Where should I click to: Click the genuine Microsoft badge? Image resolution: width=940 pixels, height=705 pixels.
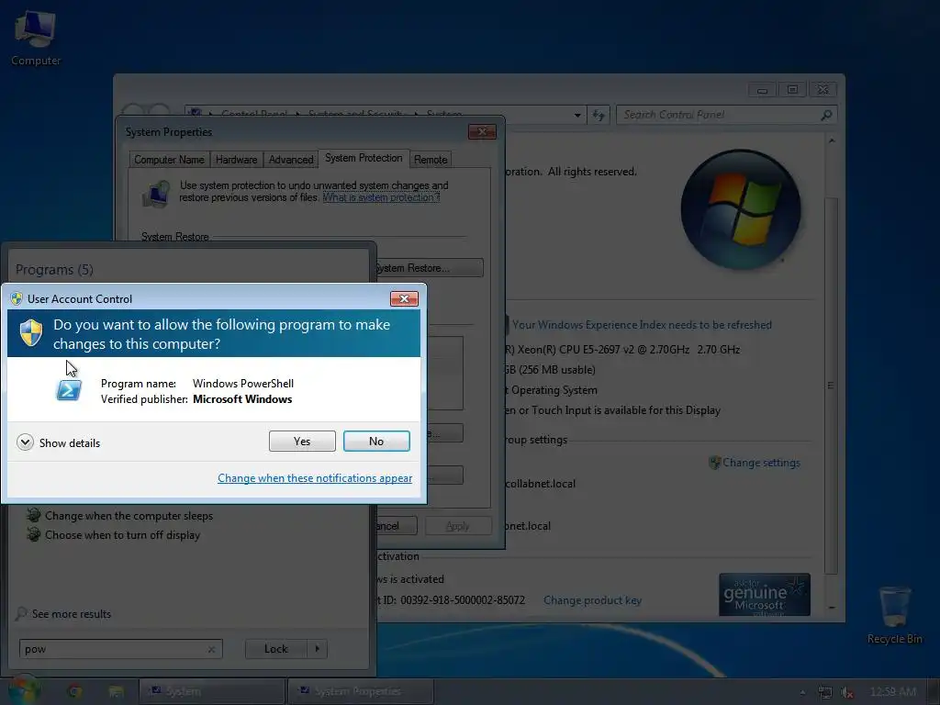click(765, 595)
